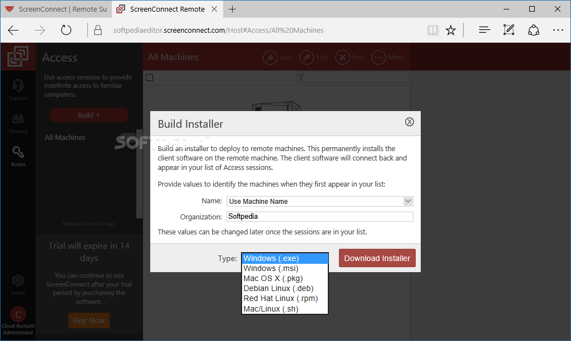571x341 pixels.
Task: Close the Build Installer dialog
Action: (x=409, y=122)
